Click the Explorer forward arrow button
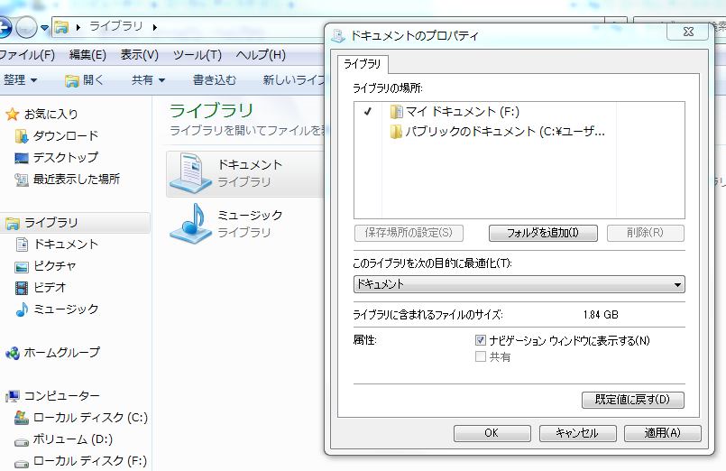Screen dimensions: 726x471 (x=26, y=28)
